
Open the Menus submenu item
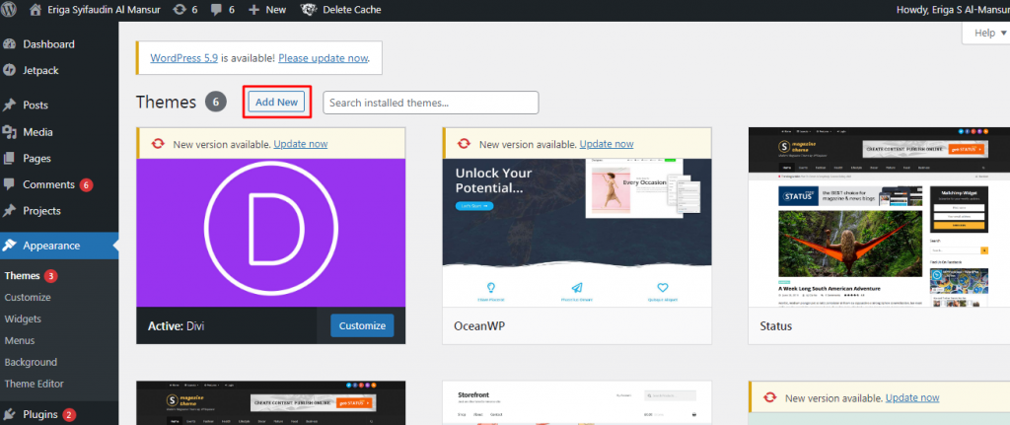pyautogui.click(x=20, y=340)
